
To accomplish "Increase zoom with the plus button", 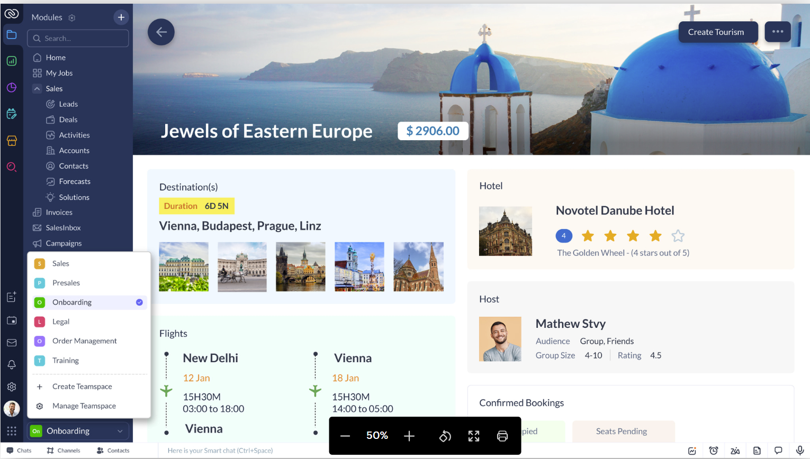I will [x=409, y=436].
